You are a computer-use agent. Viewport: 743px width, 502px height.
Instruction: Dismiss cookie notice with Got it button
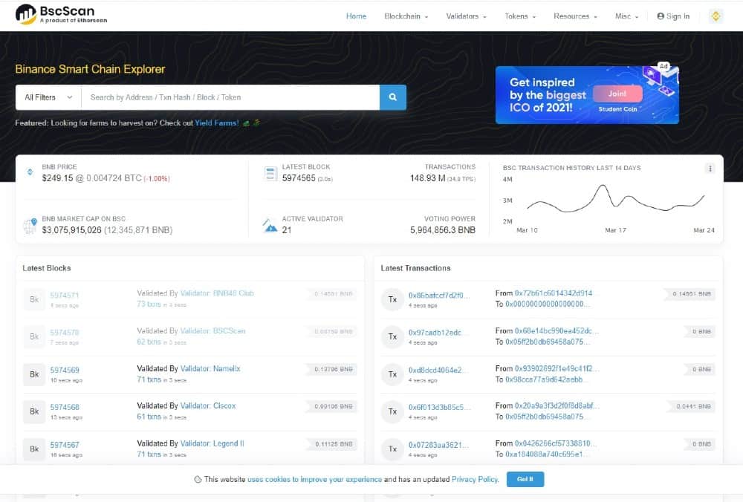coord(525,479)
